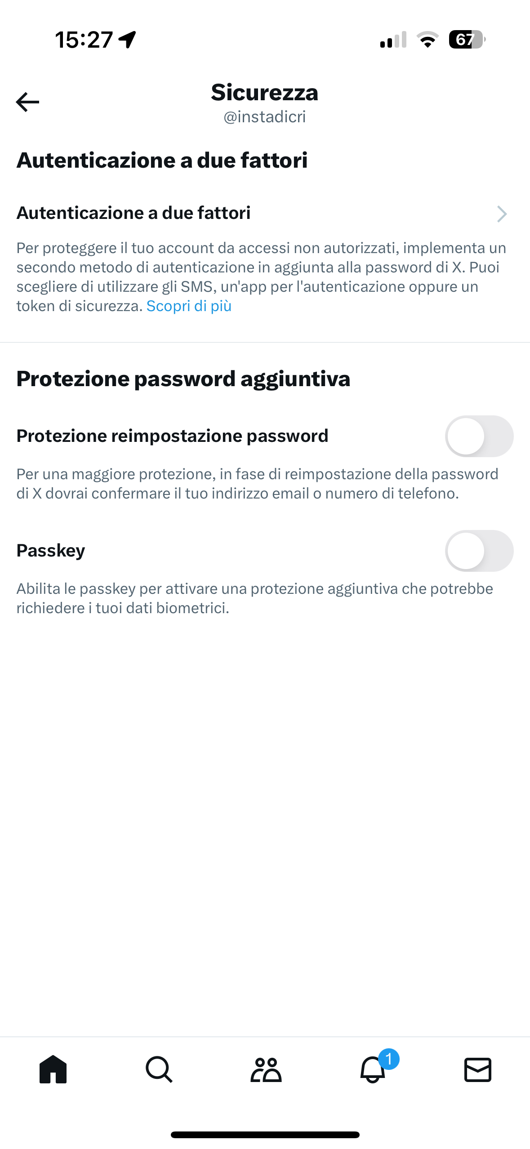The height and width of the screenshot is (1149, 530).
Task: Enable the Protezione reimpostazione password switch
Action: (x=479, y=436)
